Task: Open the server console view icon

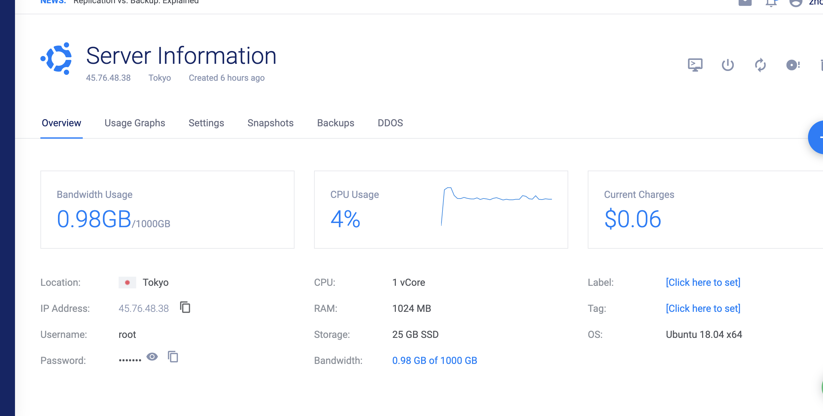Action: point(695,65)
